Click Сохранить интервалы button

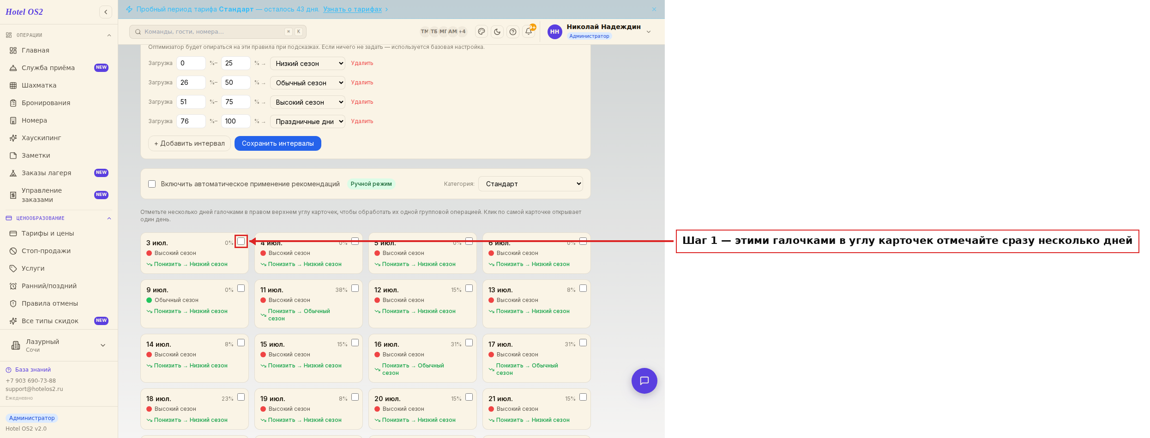(x=278, y=143)
